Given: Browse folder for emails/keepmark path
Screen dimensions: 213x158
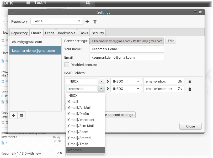Looking at the screenshot, I should [x=180, y=89].
